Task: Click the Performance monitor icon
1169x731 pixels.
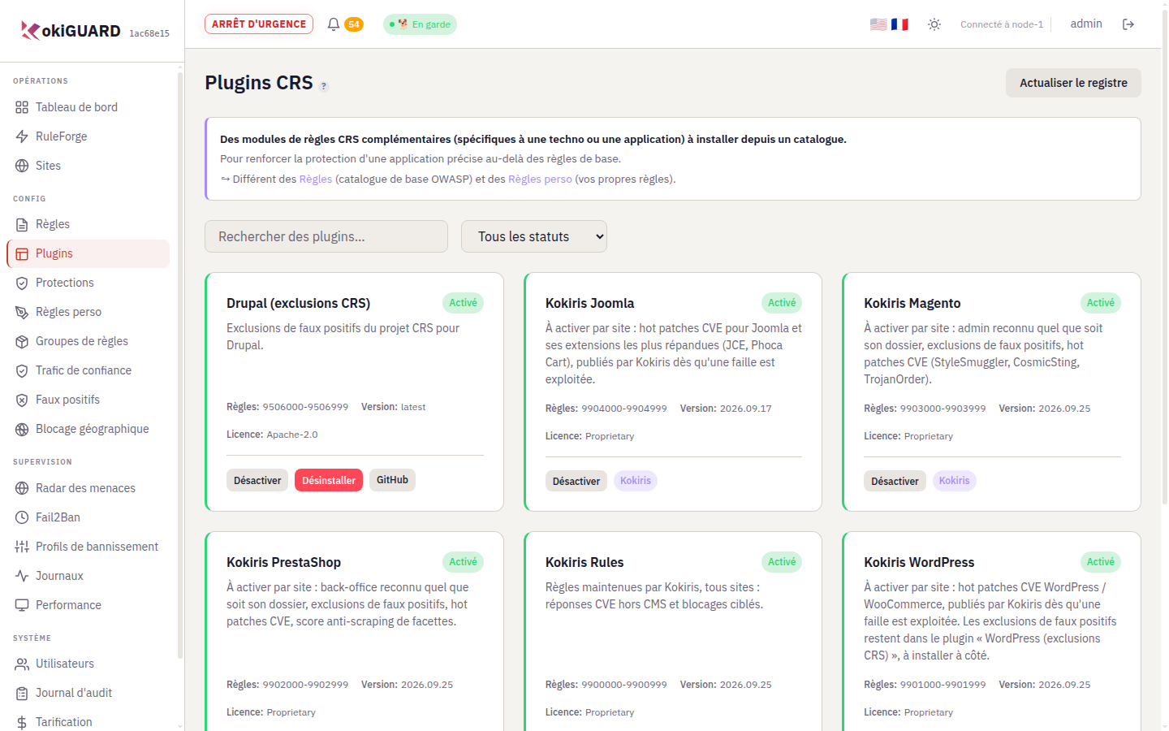Action: pos(22,605)
